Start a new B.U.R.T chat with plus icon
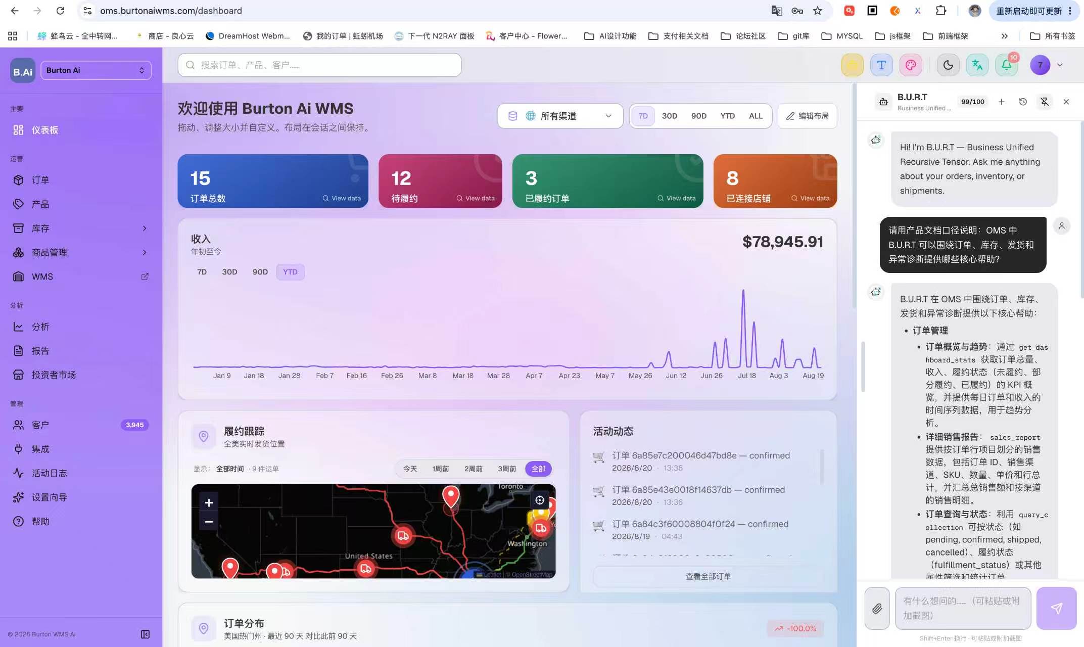This screenshot has height=647, width=1084. 1001,102
